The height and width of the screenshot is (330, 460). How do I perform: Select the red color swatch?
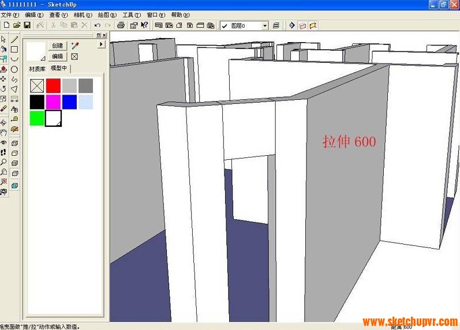click(53, 85)
